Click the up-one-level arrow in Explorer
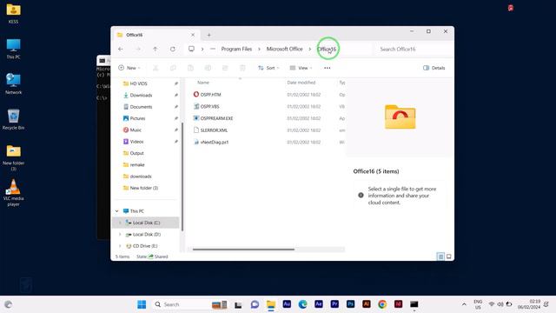 [155, 49]
